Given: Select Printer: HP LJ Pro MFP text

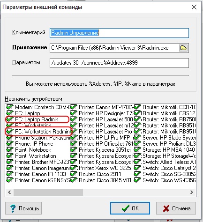Looking at the screenshot, I should [x=107, y=138].
